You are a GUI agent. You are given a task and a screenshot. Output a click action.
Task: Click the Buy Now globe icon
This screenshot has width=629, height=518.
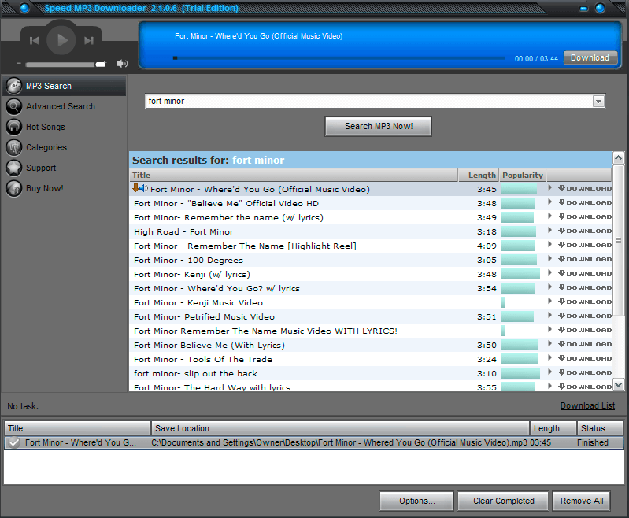pos(14,188)
